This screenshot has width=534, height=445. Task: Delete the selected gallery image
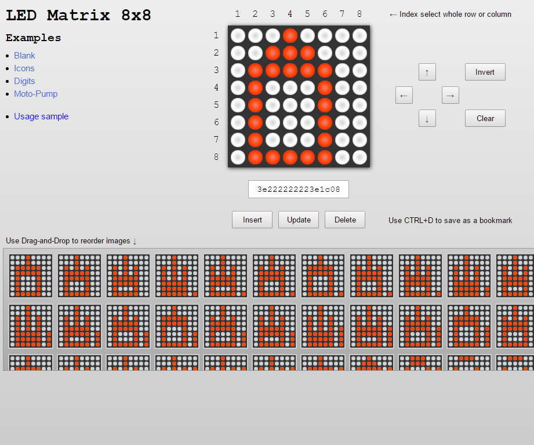[x=344, y=219]
